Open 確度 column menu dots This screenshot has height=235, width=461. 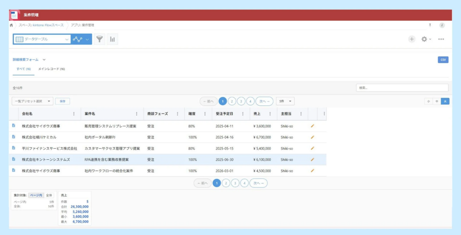(205, 114)
